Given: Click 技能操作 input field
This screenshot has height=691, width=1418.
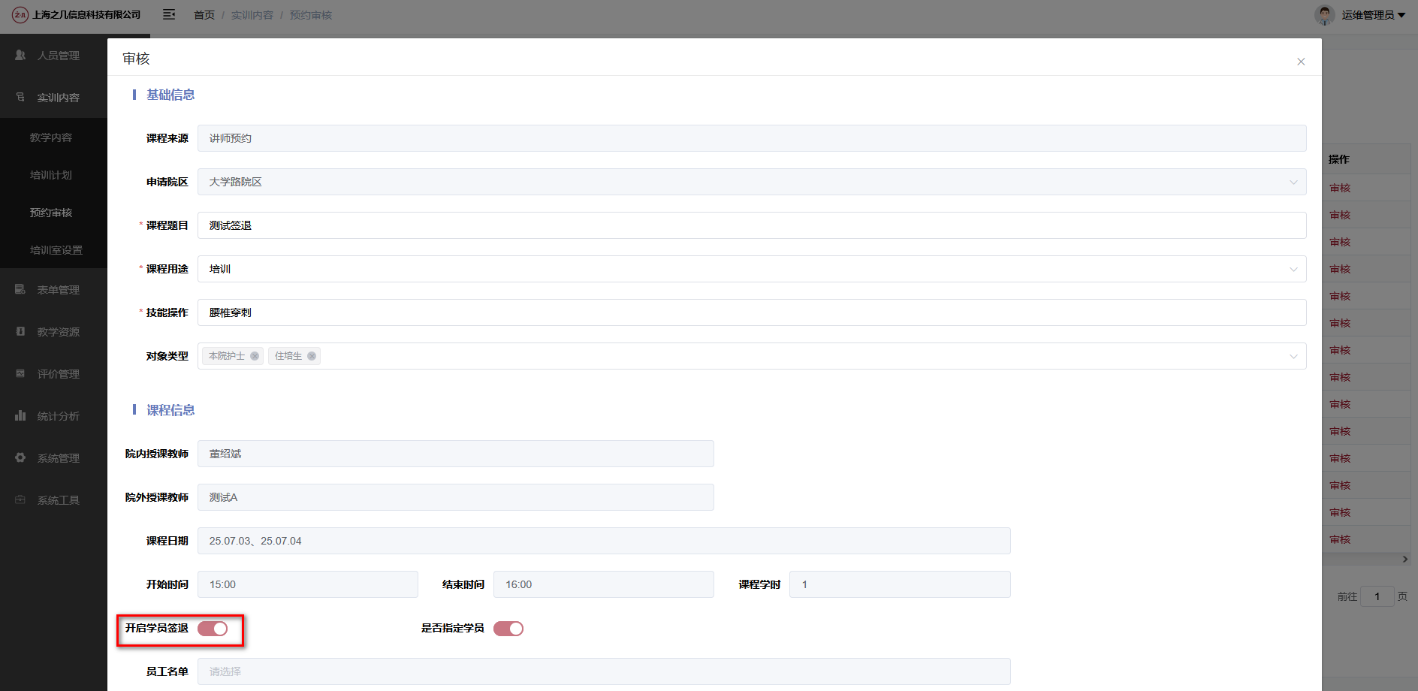Looking at the screenshot, I should [x=752, y=312].
